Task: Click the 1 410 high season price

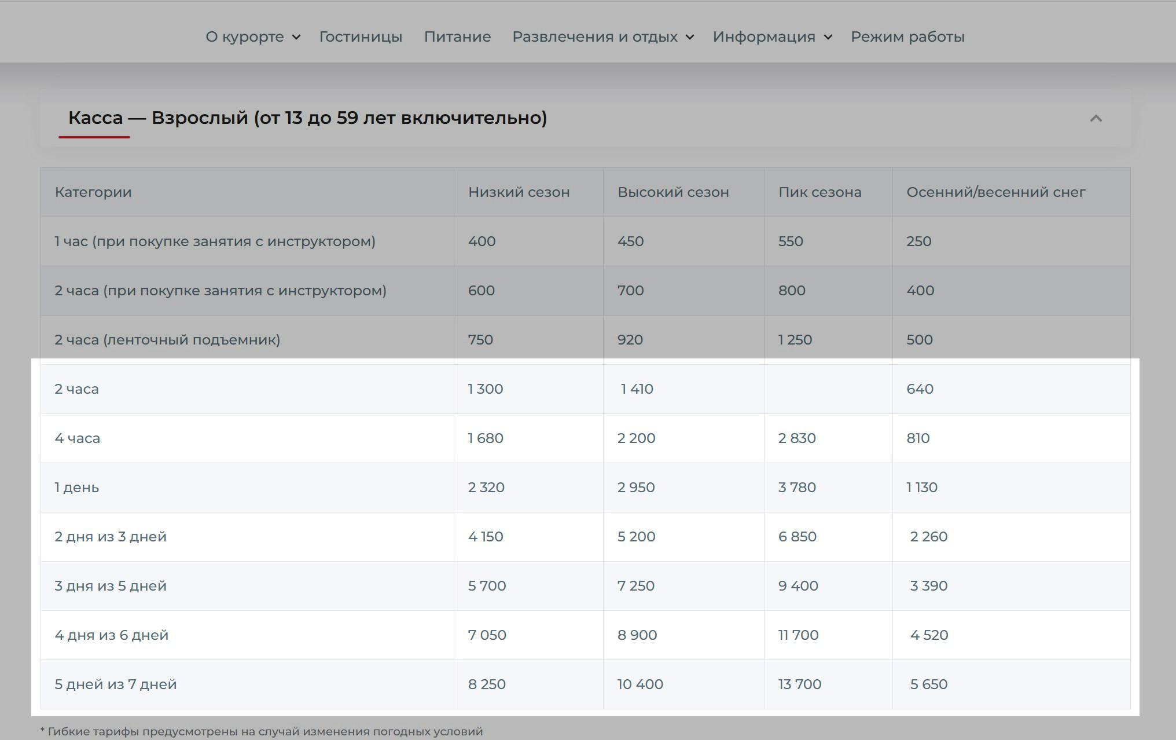Action: tap(637, 389)
